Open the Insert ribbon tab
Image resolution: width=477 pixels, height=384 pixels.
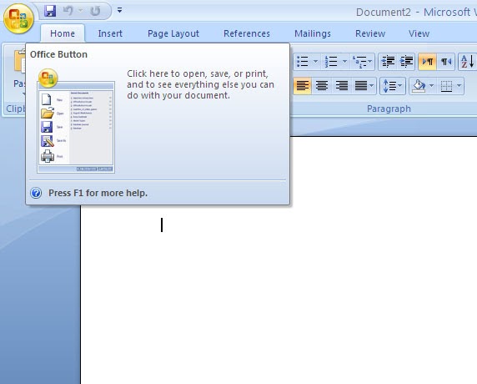[110, 33]
